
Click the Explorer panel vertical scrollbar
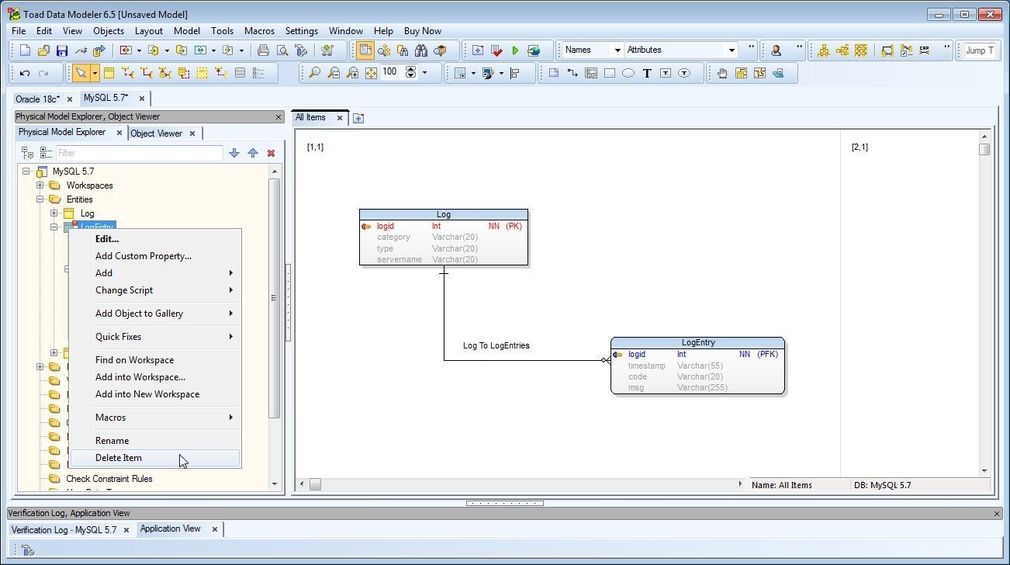click(274, 299)
